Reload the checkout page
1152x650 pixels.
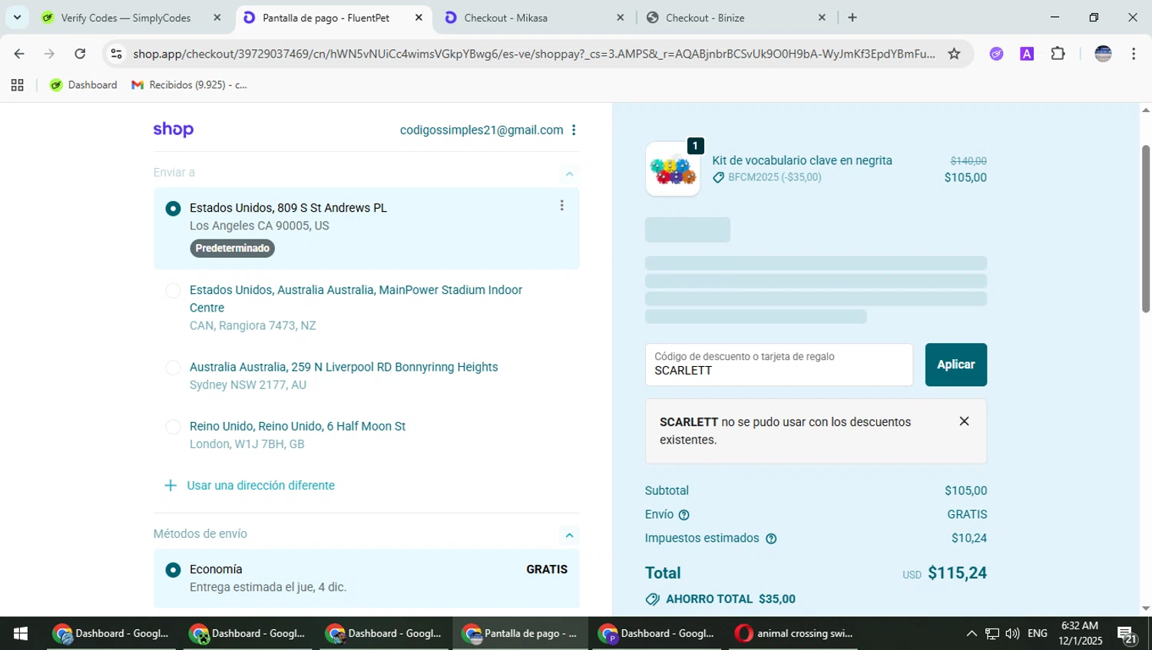point(80,54)
